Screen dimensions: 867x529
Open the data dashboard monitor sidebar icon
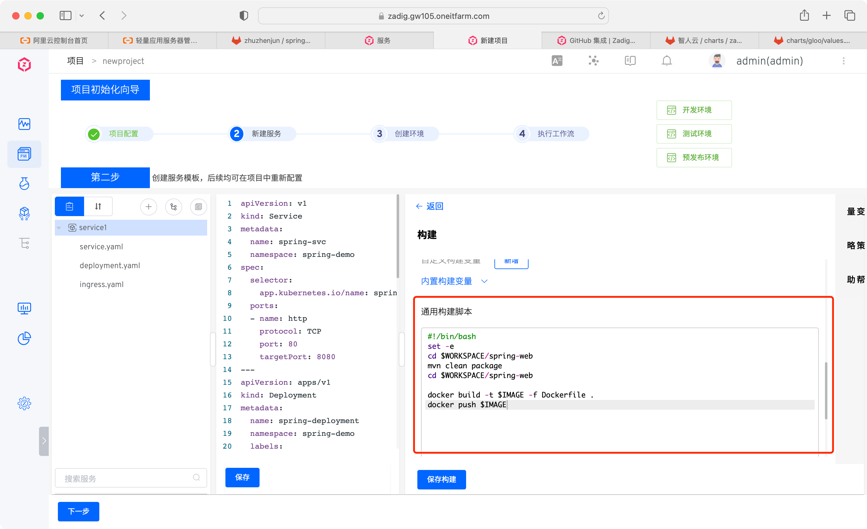(x=24, y=308)
